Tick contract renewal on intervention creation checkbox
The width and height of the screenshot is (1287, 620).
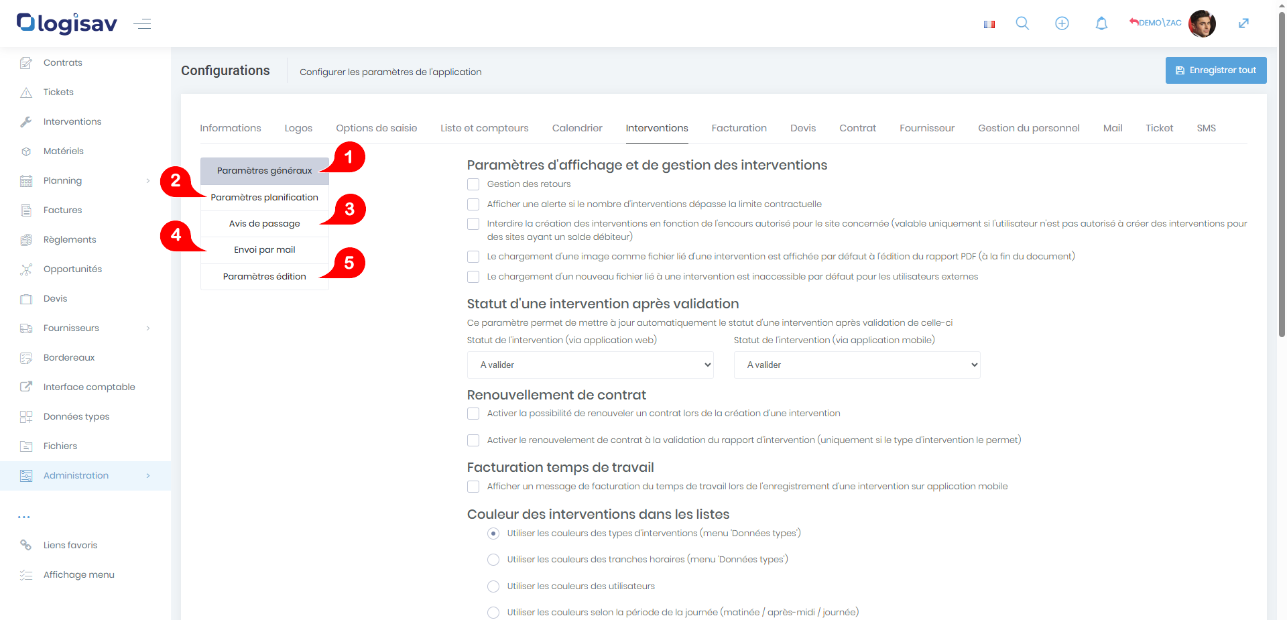coord(473,414)
